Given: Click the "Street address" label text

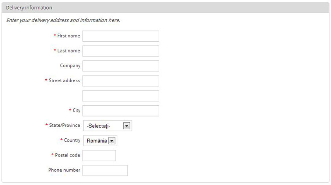Looking at the screenshot, I should point(64,81).
